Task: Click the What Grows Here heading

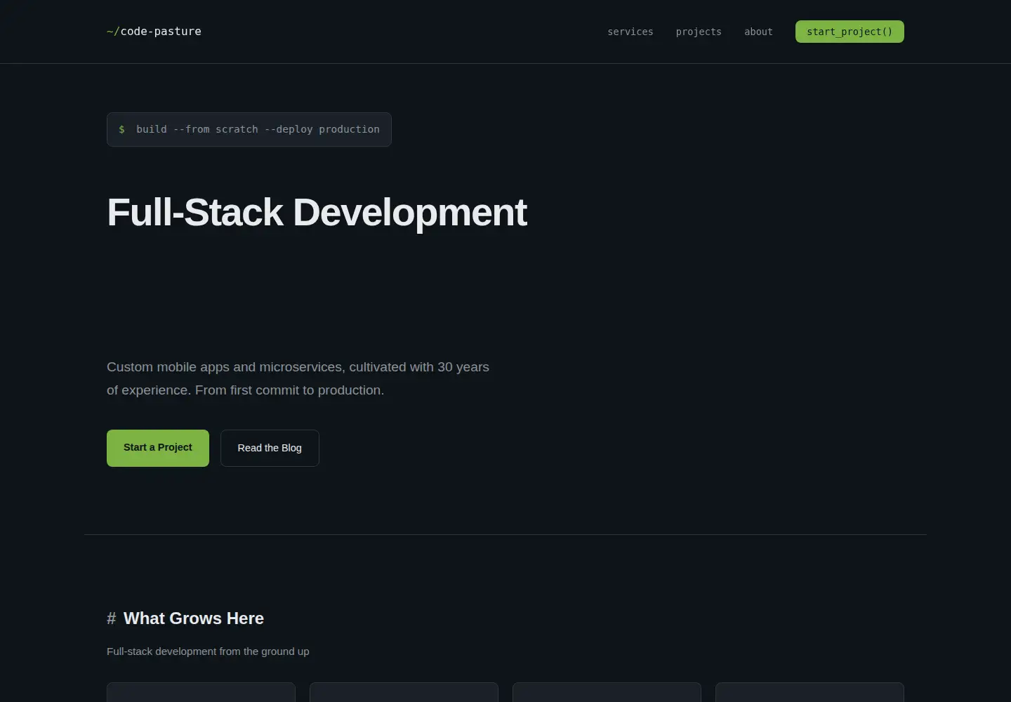Action: tap(194, 618)
